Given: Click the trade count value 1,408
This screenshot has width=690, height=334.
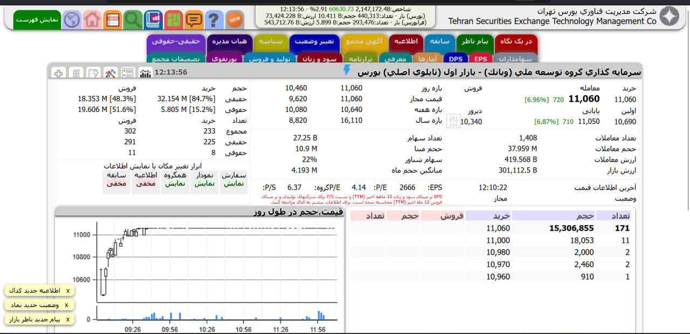Looking at the screenshot, I should point(528,138).
